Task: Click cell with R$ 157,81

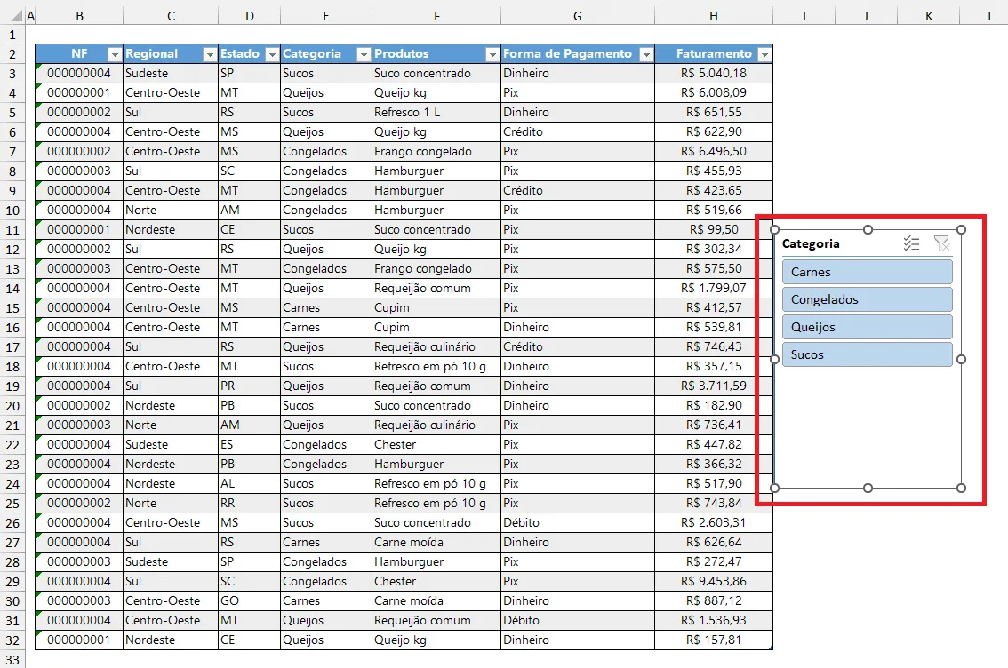Action: (x=714, y=640)
